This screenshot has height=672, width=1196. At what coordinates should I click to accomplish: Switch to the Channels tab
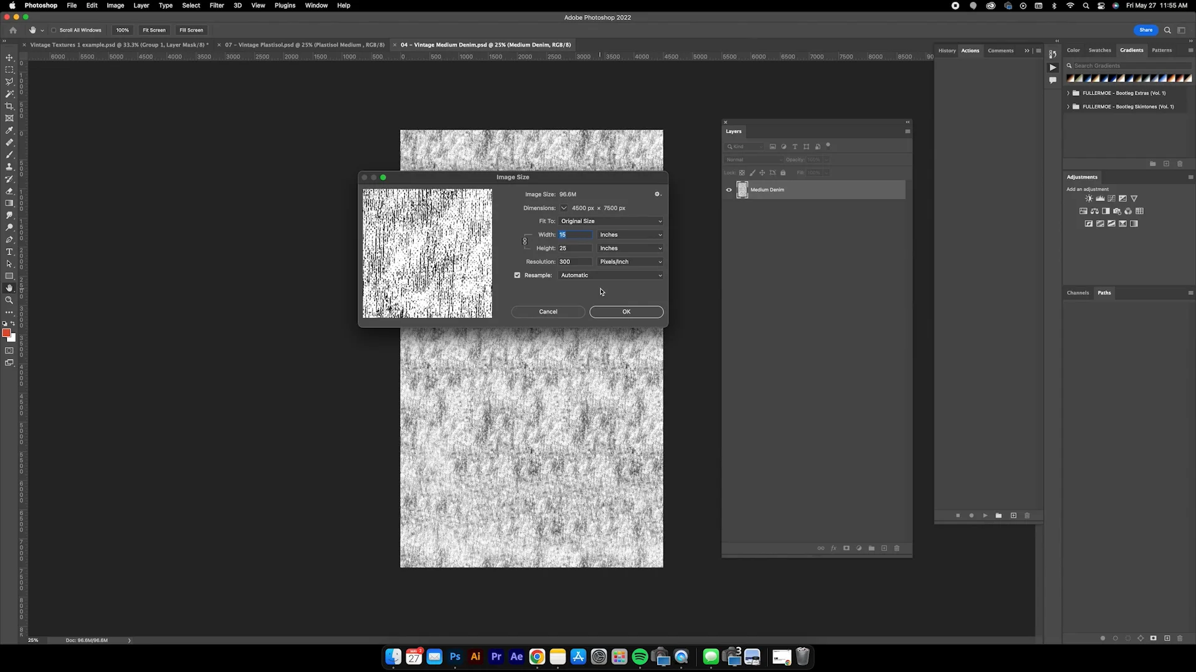click(x=1078, y=292)
